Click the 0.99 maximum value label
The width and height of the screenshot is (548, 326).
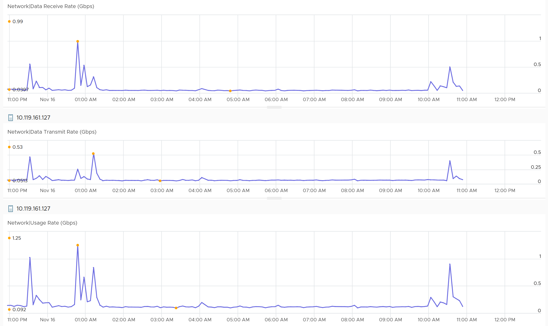pos(18,22)
